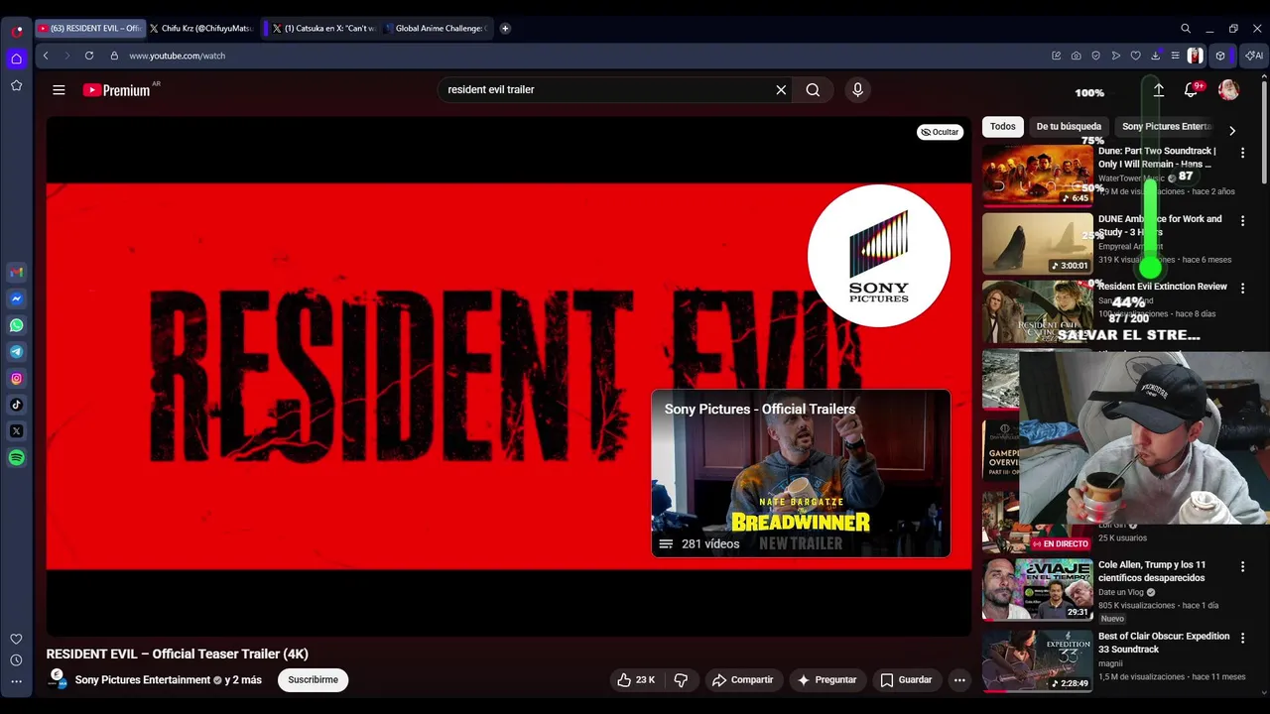Open options for Cole Allen, Trump video
Screen dimensions: 1270x714
pyautogui.click(x=1242, y=567)
